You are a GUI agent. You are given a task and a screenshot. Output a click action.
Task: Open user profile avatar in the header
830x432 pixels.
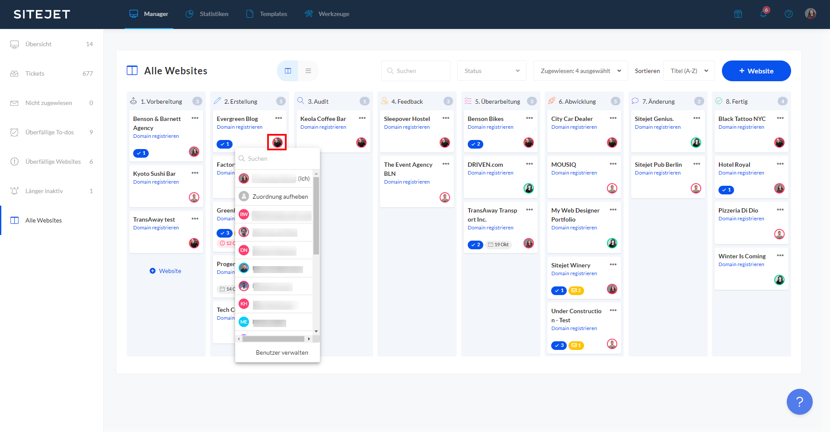[x=811, y=14]
